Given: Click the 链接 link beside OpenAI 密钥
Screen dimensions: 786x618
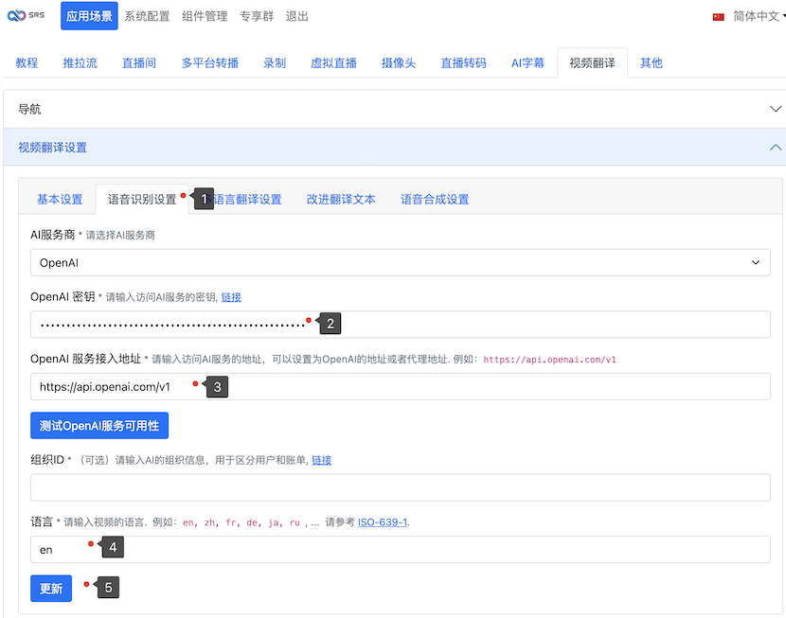Looking at the screenshot, I should (x=231, y=297).
